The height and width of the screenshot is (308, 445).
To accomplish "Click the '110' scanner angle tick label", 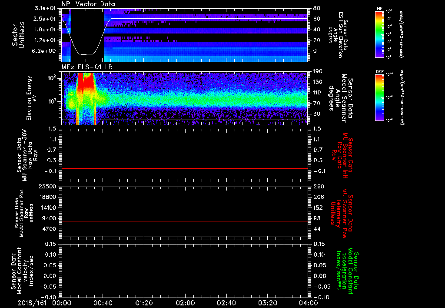I will coord(317,93).
